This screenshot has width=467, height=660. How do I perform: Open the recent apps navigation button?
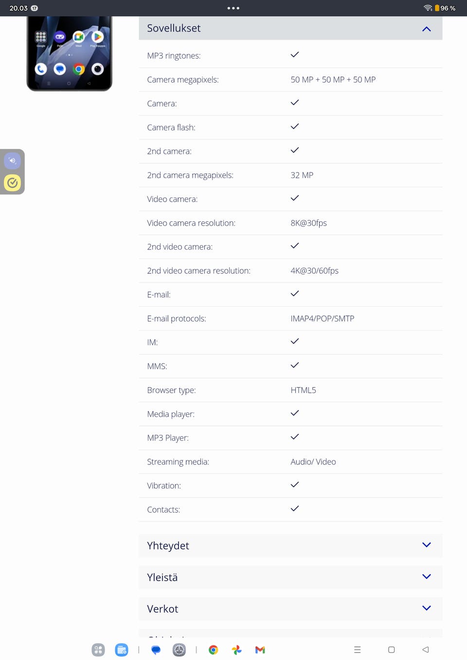point(358,650)
